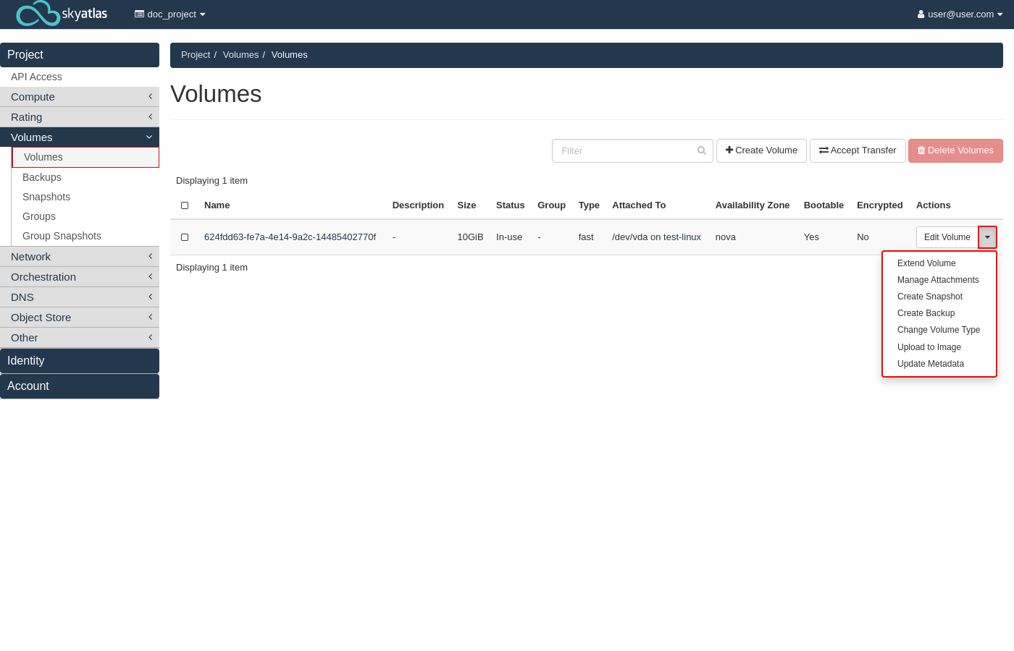Expand the Object Store sidebar section
This screenshot has height=651, width=1014.
(80, 318)
